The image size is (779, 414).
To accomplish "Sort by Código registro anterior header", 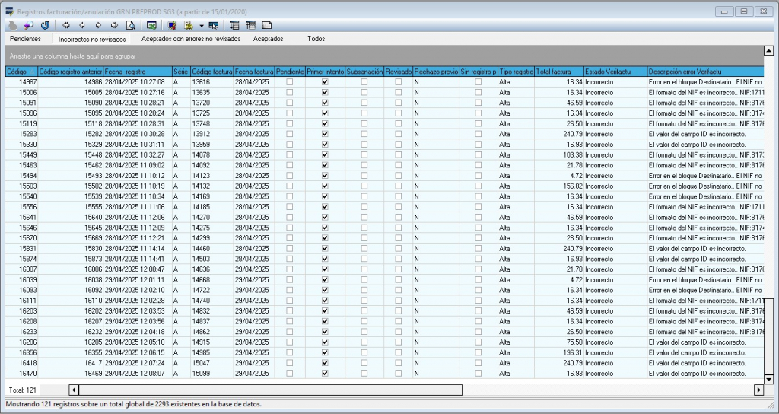I will pos(71,72).
